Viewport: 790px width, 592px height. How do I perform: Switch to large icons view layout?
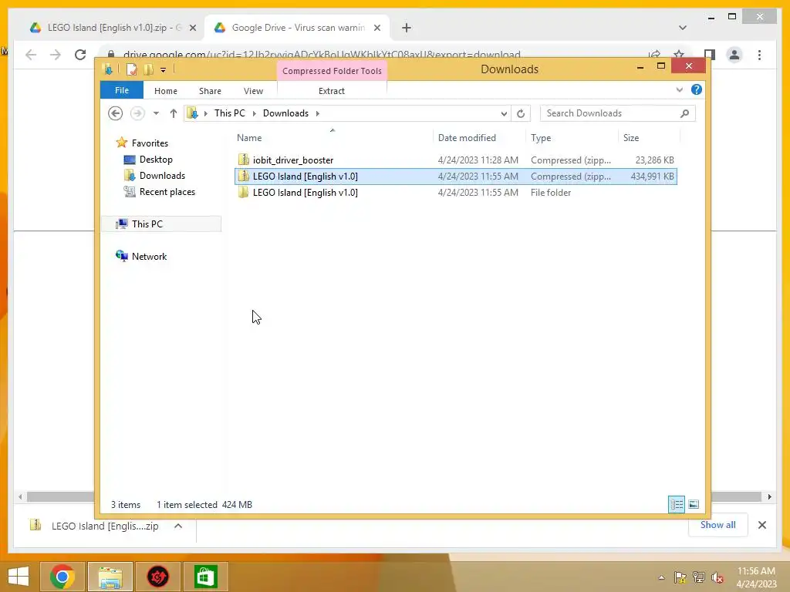point(694,504)
